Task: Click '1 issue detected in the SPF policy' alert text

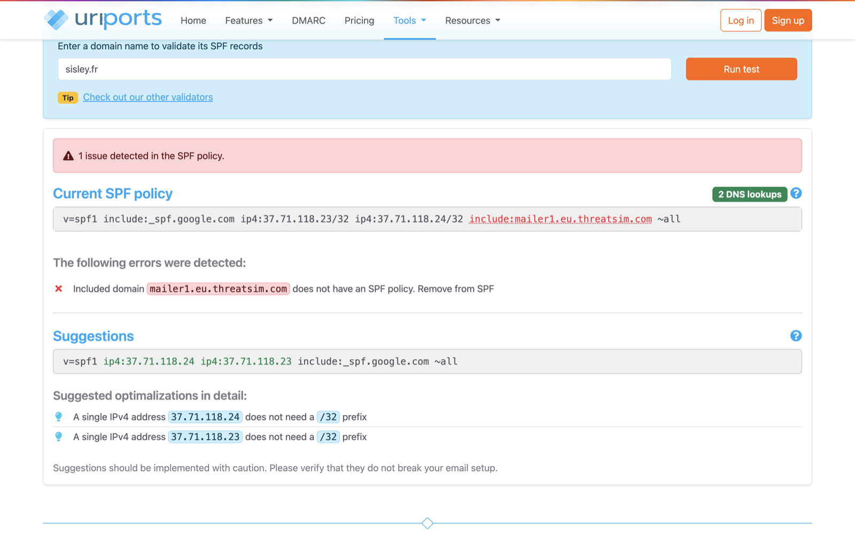Action: [x=151, y=156]
